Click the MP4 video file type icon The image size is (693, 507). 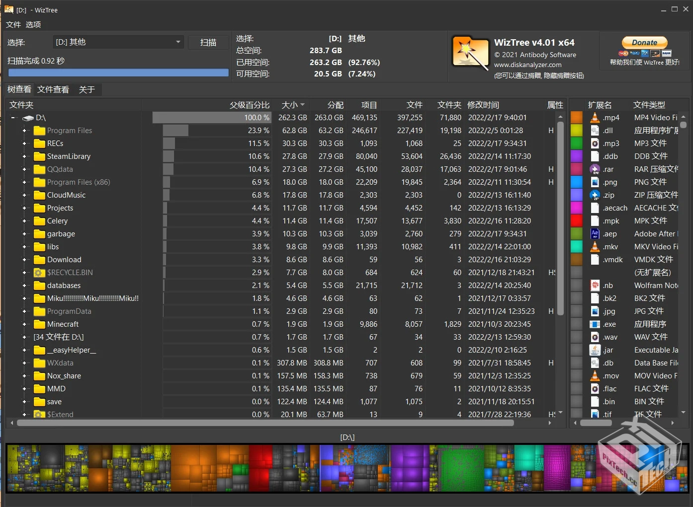tap(595, 117)
